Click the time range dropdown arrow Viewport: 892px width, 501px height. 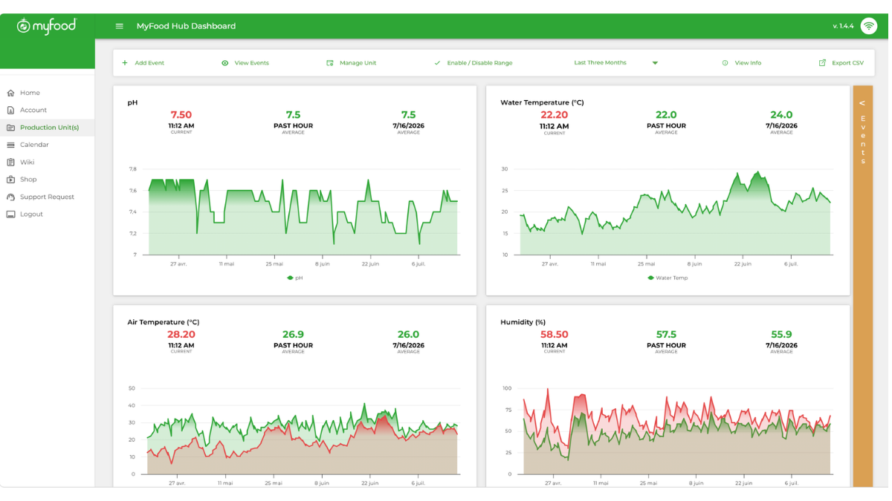[655, 63]
